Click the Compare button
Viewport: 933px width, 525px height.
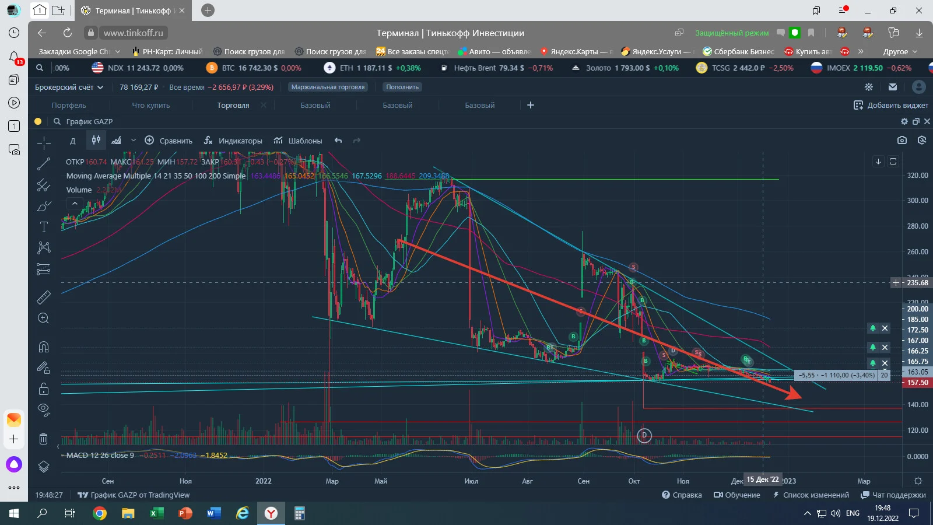[169, 141]
